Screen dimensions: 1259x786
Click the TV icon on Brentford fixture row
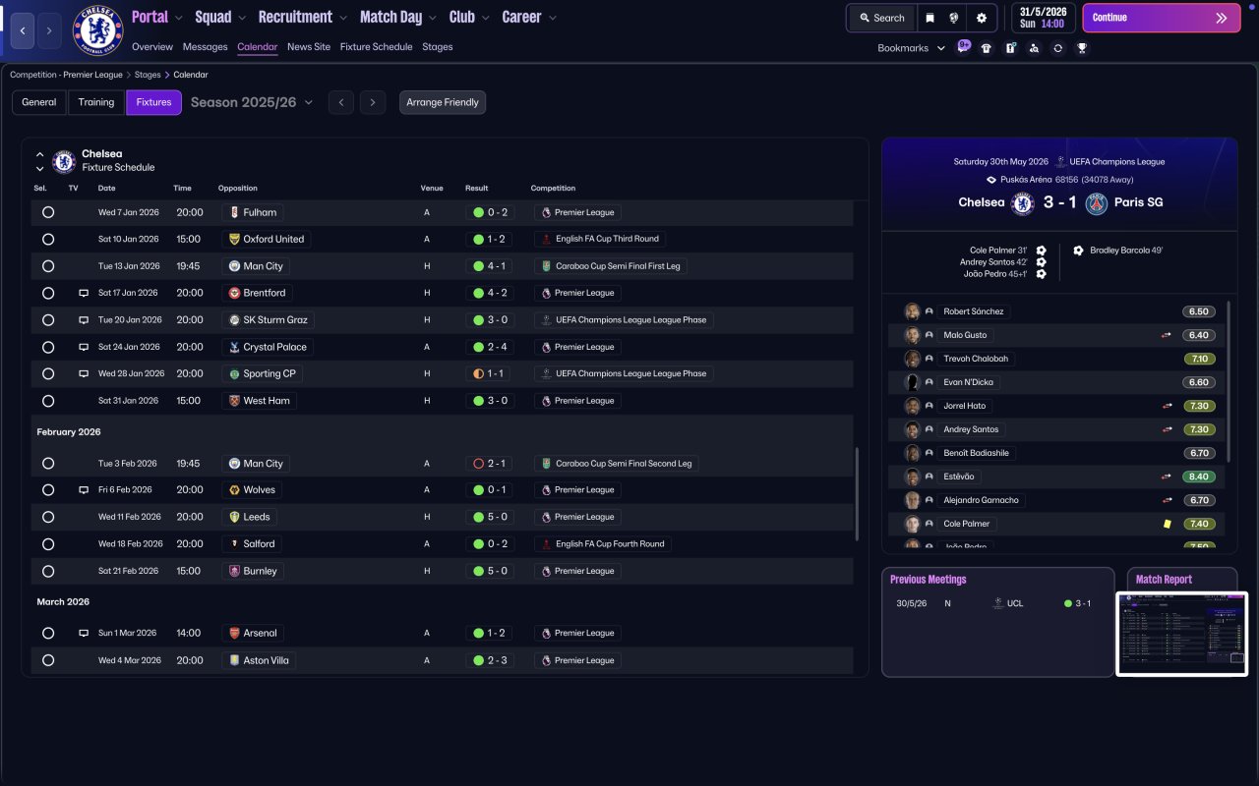coord(84,293)
